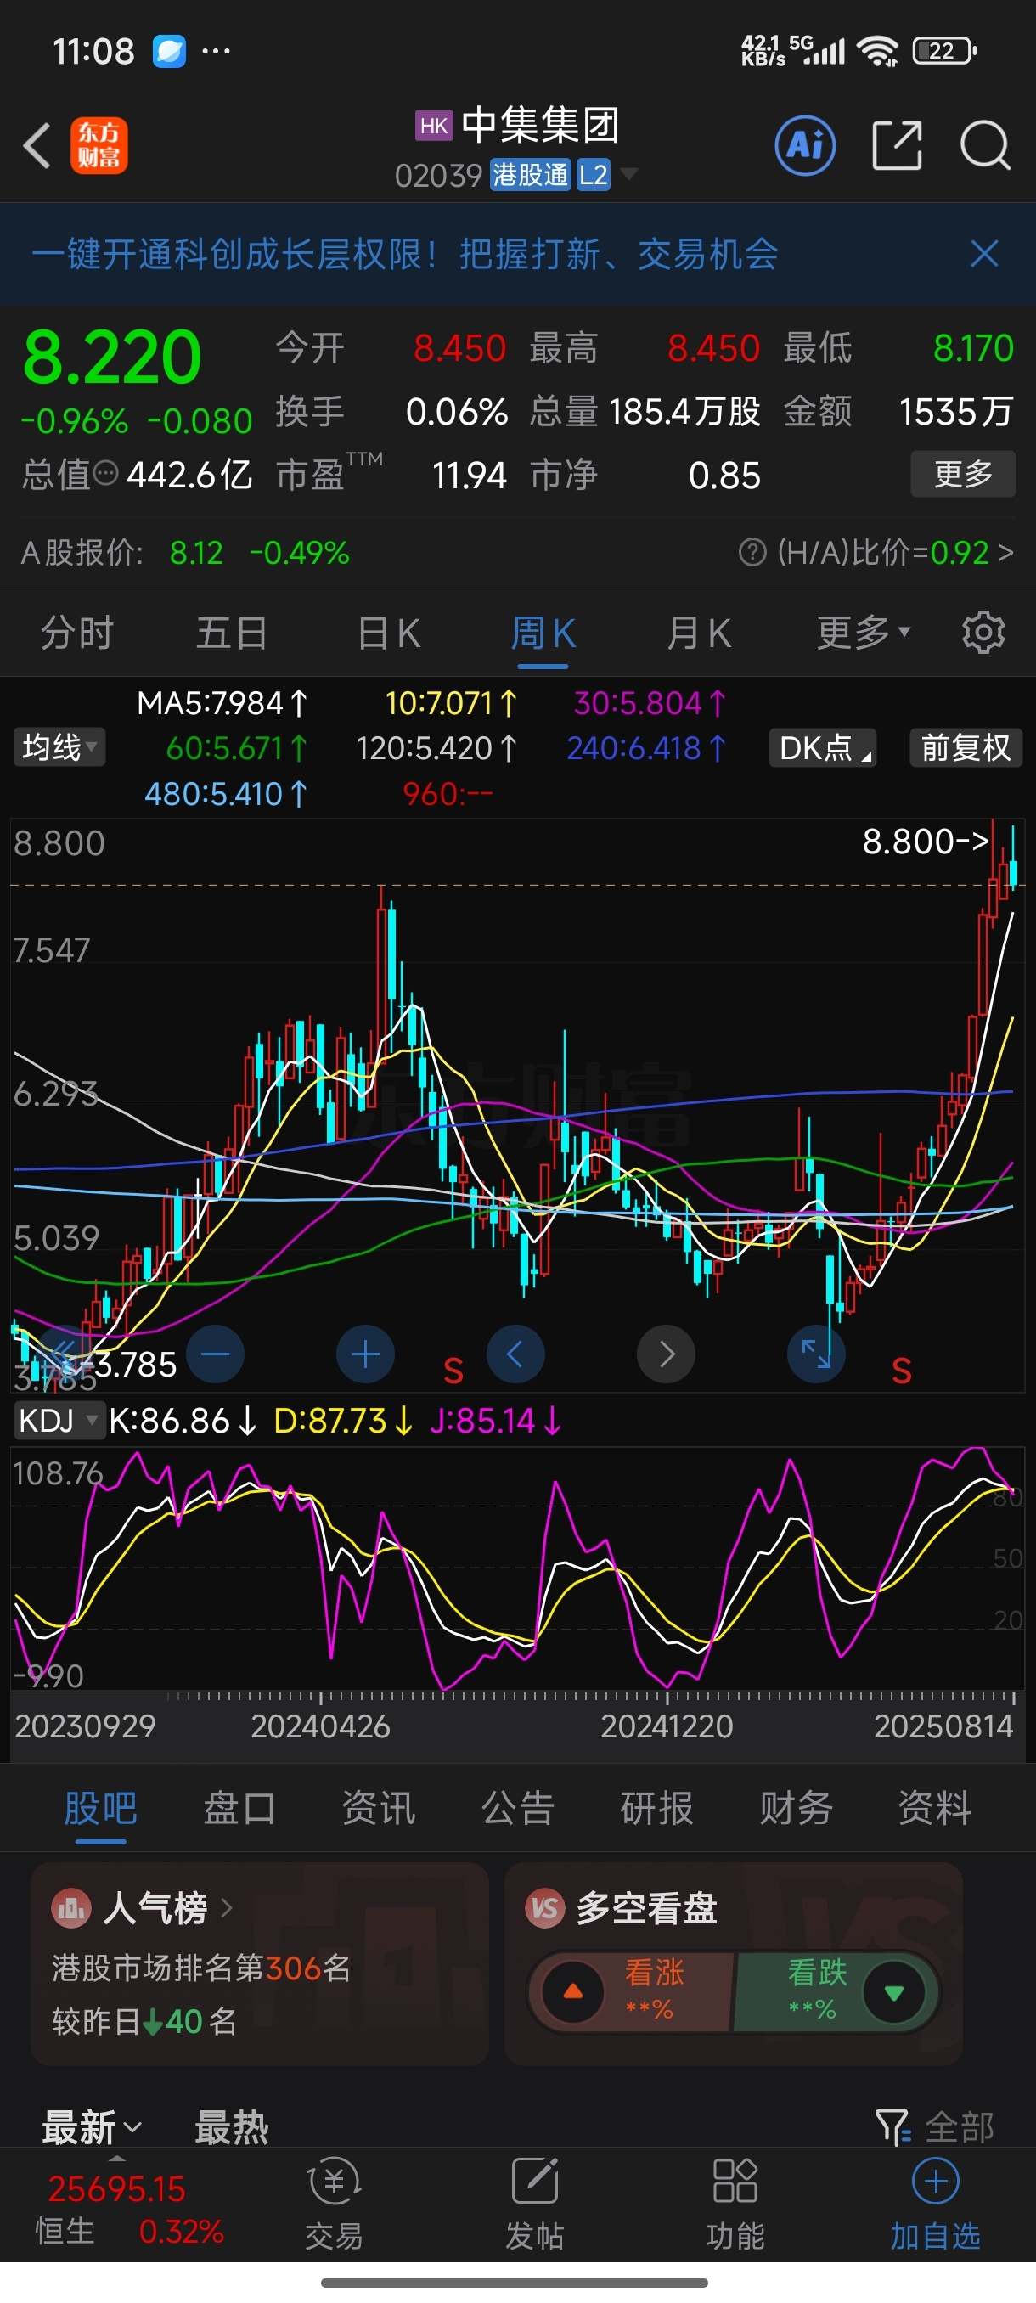This screenshot has height=2303, width=1036.
Task: Switch to the 最热 posts filter
Action: [232, 2128]
